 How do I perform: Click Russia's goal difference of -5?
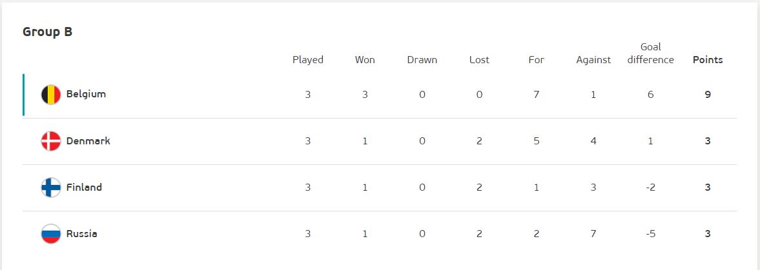tap(650, 234)
